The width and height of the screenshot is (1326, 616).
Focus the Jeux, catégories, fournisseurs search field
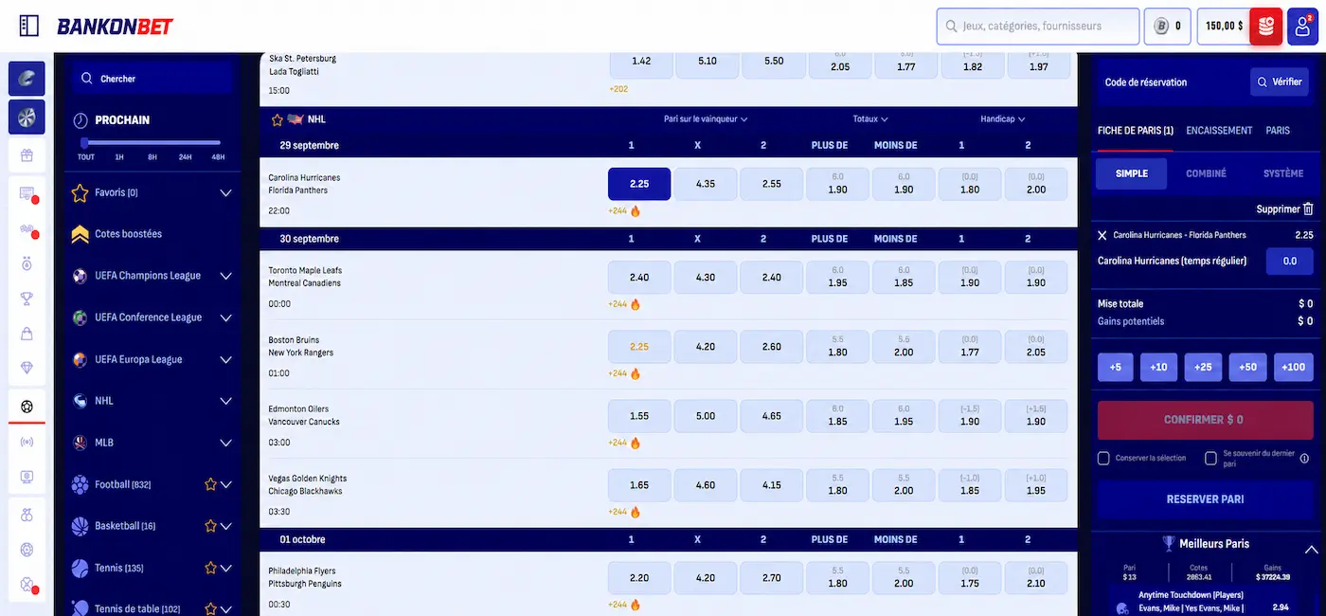[1038, 27]
